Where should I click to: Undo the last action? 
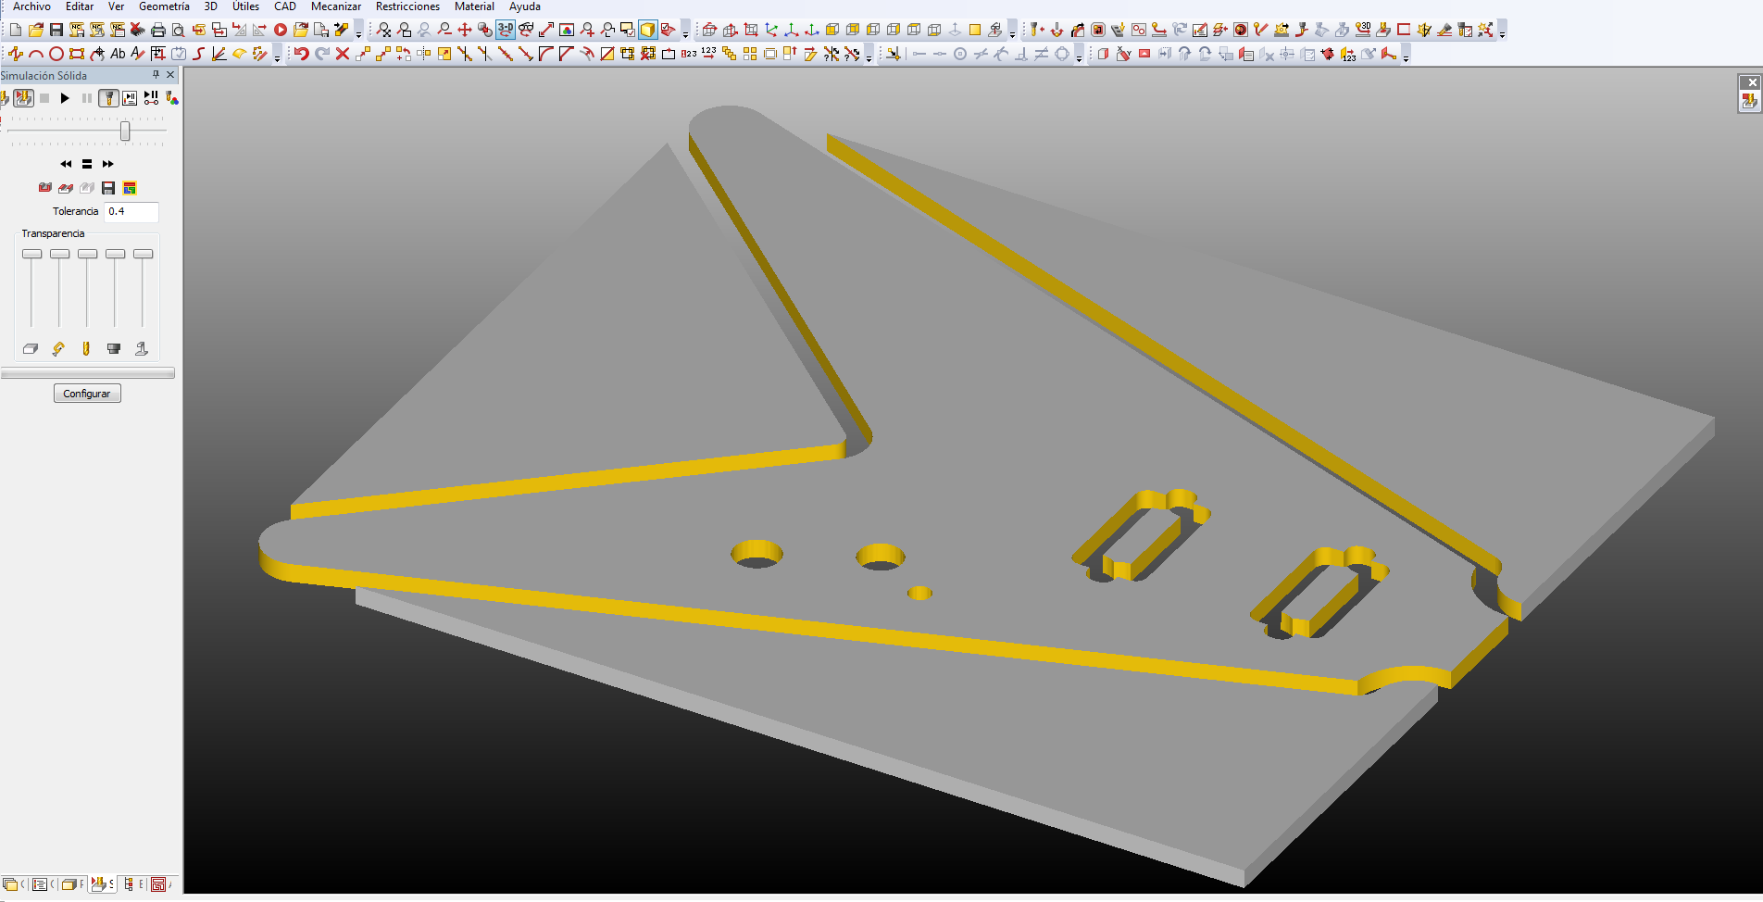pos(302,54)
